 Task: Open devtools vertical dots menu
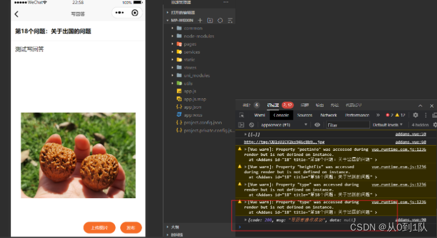tap(425, 115)
